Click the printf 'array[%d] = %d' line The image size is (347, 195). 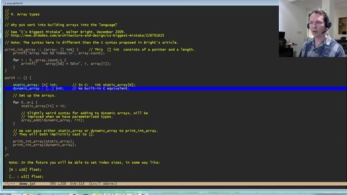(x=66, y=64)
